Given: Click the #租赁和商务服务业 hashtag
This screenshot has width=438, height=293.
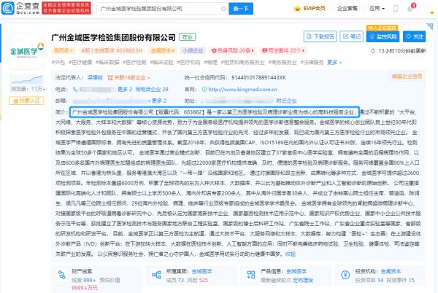Looking at the screenshot, I should 242,62.
